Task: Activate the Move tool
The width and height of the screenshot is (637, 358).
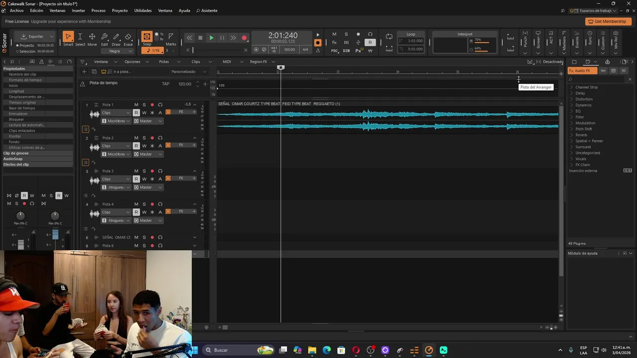Action: pyautogui.click(x=92, y=39)
